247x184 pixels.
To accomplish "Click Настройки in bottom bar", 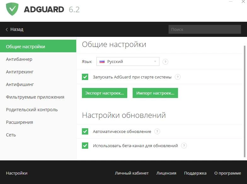I will pos(17,173).
